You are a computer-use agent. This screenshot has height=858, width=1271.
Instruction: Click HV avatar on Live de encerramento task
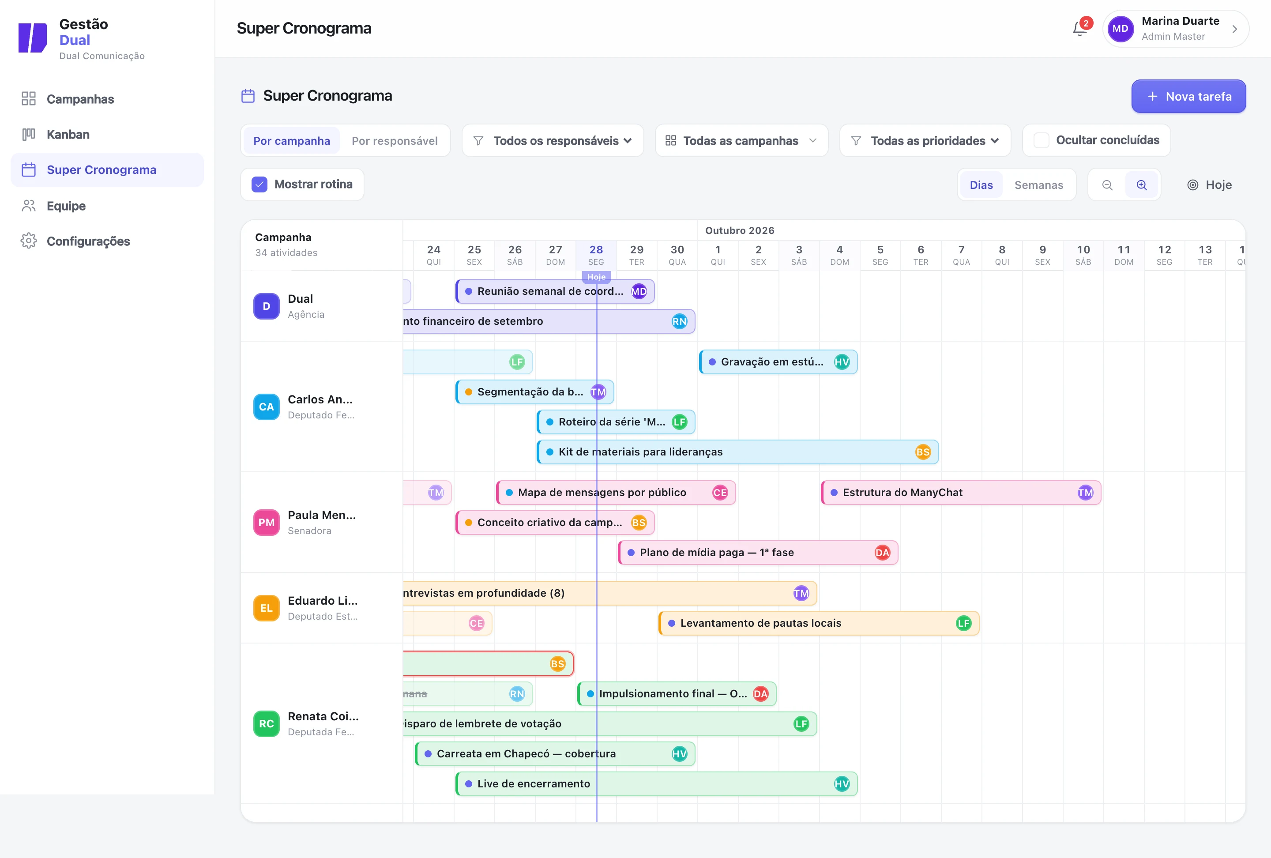tap(842, 784)
